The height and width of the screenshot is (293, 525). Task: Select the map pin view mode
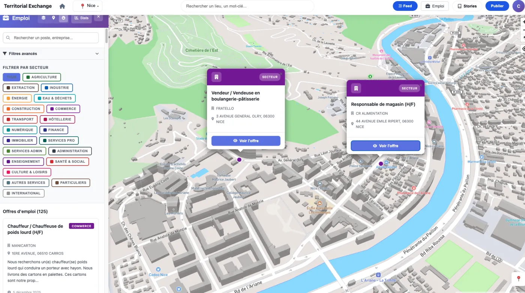click(54, 18)
